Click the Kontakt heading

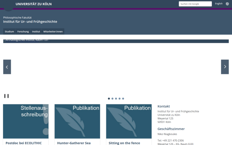click(x=164, y=106)
